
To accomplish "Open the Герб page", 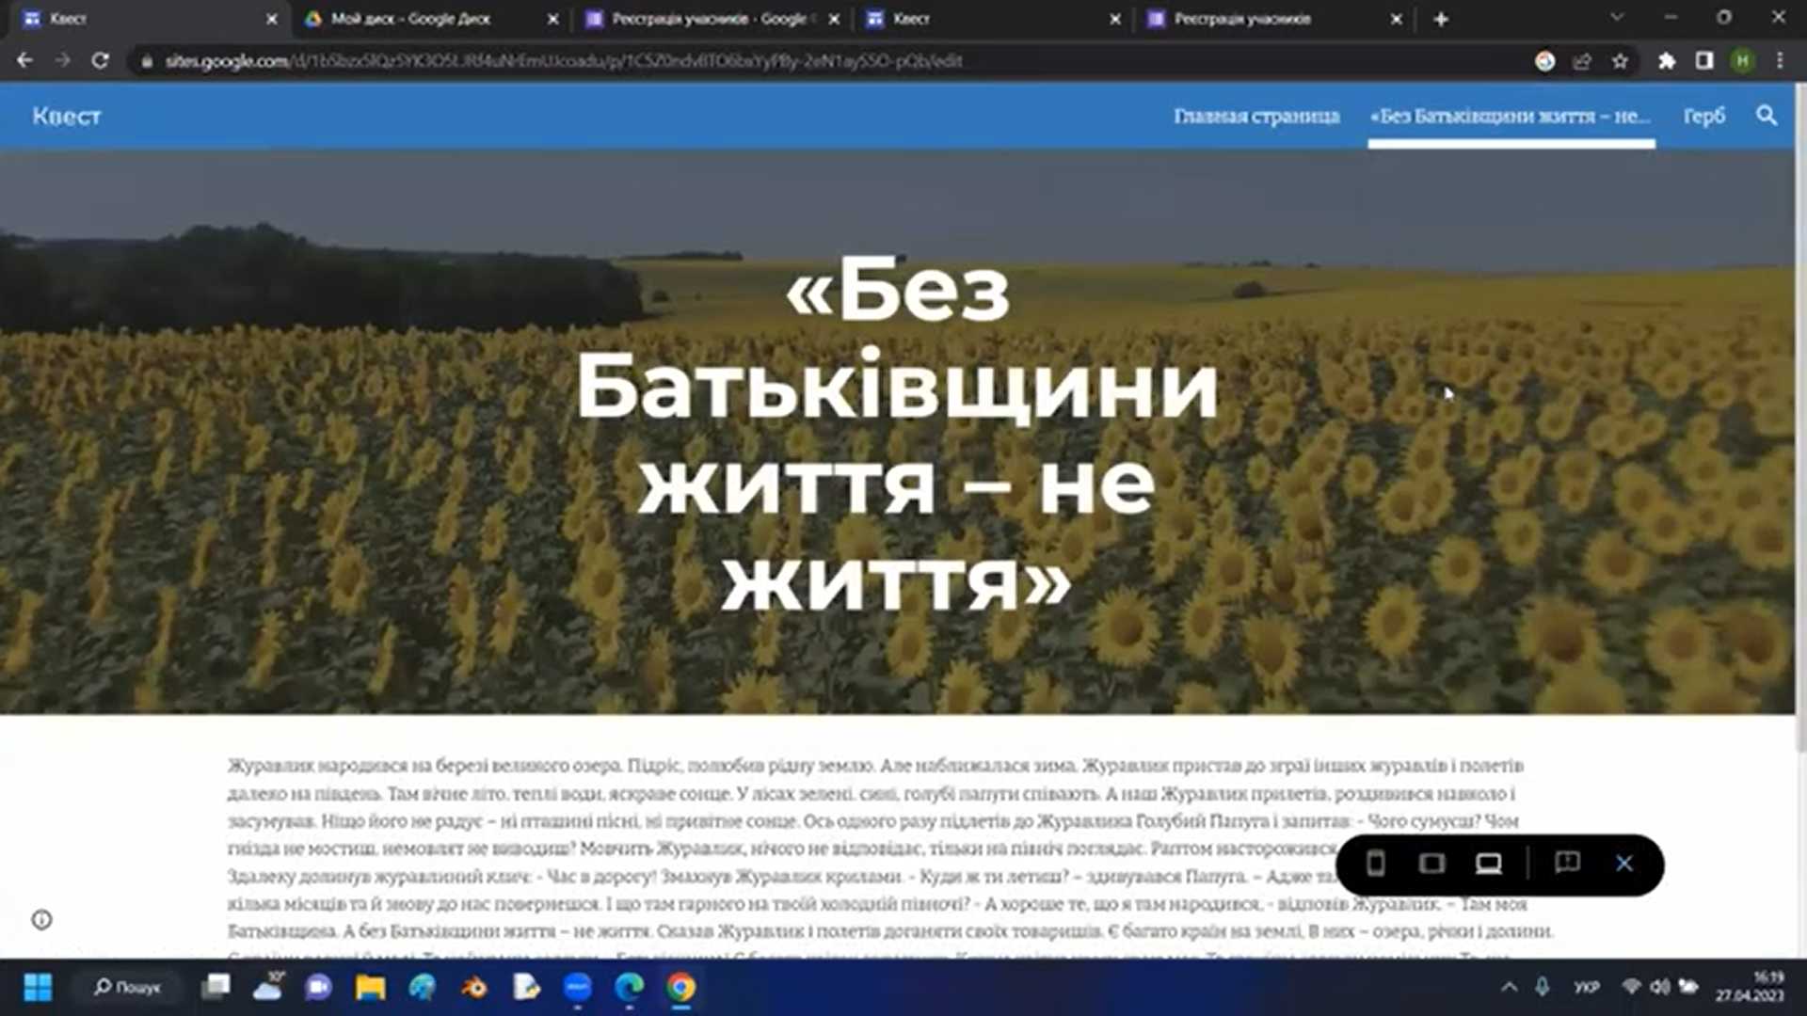I will [1703, 116].
